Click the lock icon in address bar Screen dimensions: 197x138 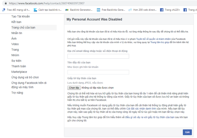coord(6,3)
